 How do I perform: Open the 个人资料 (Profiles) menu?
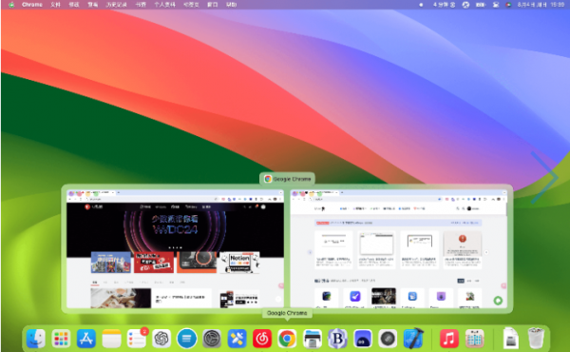point(164,5)
